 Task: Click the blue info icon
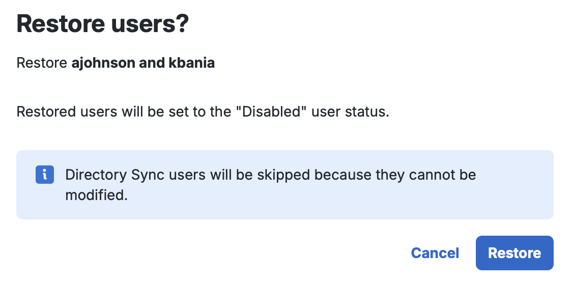pyautogui.click(x=45, y=175)
